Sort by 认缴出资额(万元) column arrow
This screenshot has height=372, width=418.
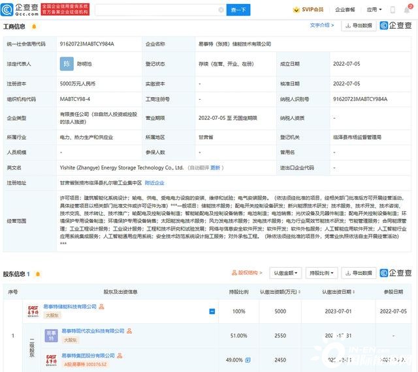[x=299, y=292]
